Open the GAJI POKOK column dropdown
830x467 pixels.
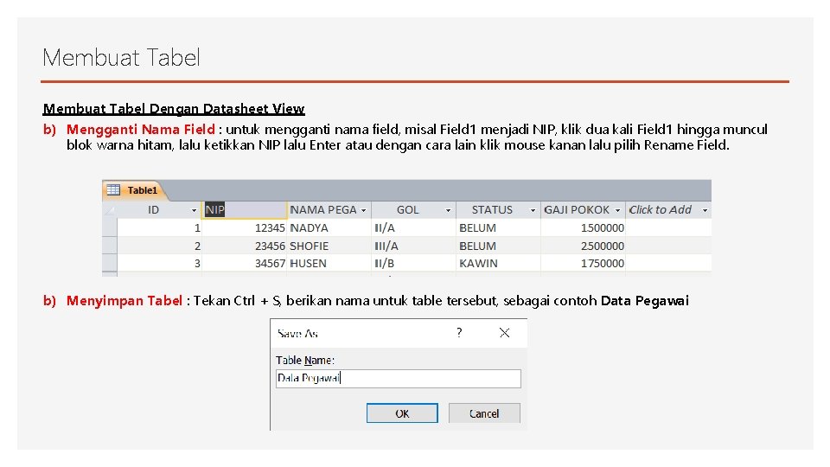tap(617, 210)
